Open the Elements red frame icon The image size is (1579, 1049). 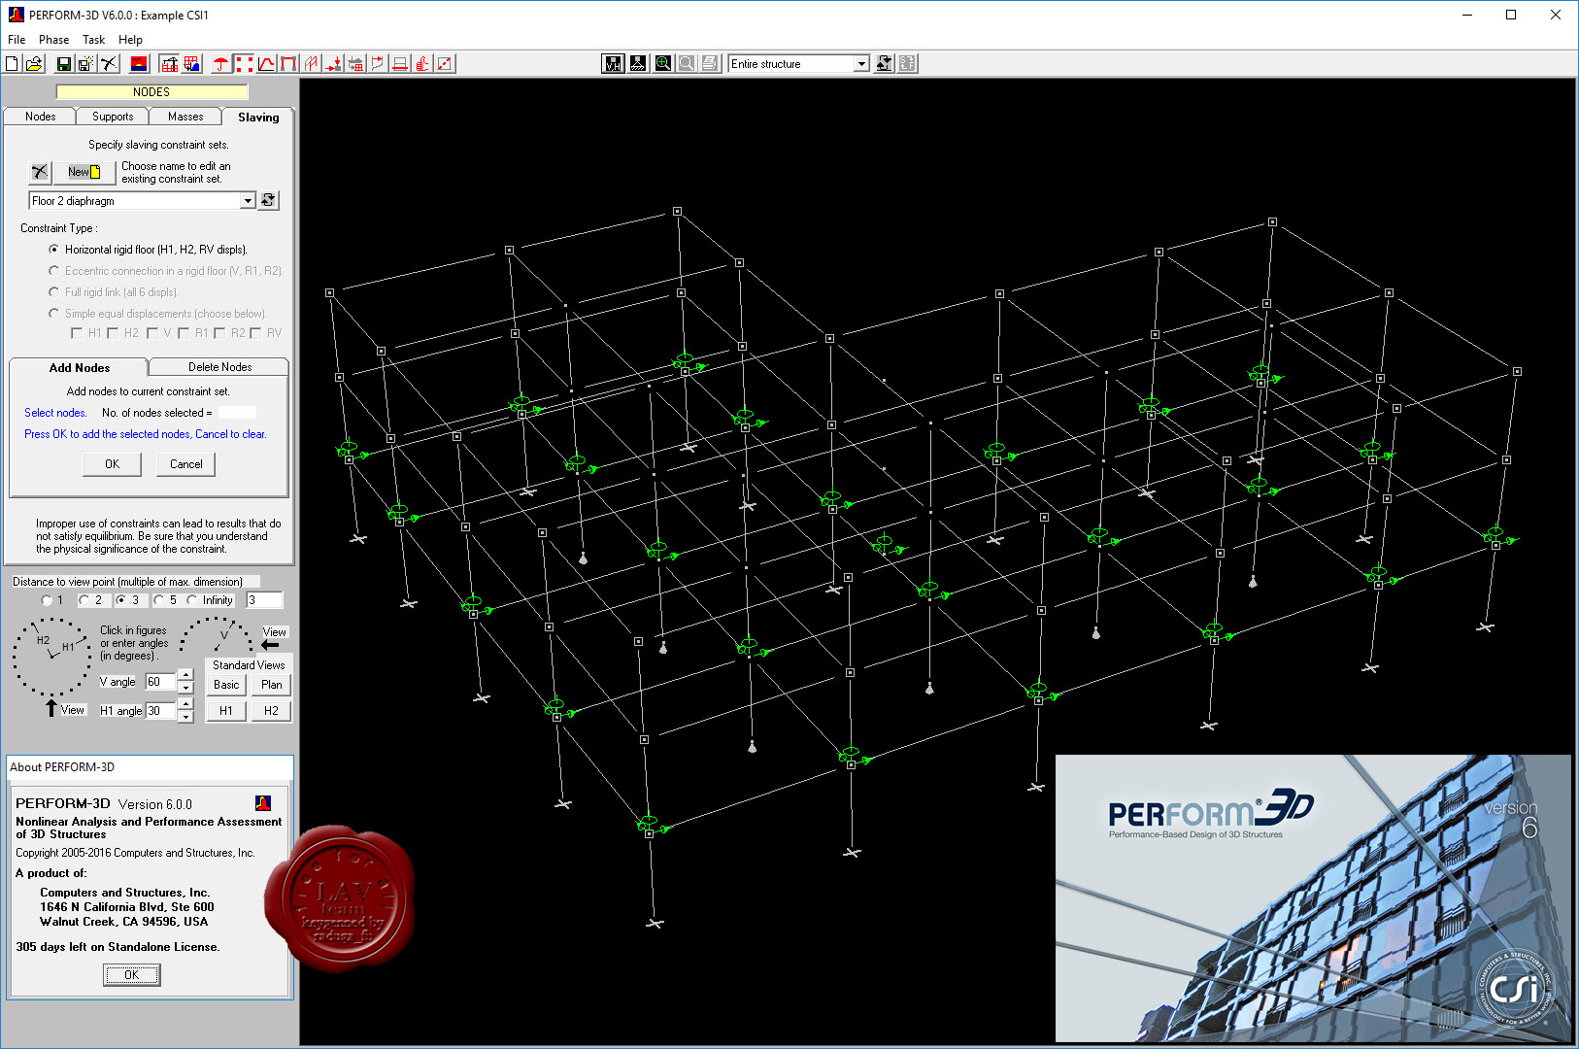pos(288,64)
